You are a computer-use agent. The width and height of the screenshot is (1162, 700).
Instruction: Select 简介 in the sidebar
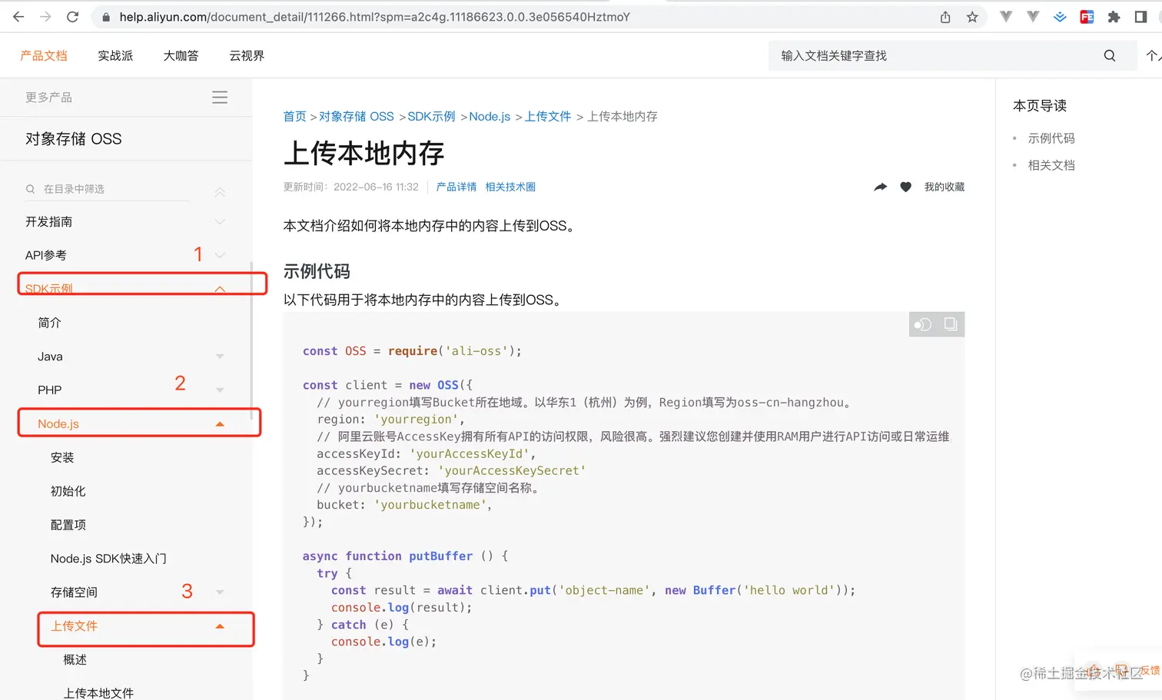pos(50,323)
